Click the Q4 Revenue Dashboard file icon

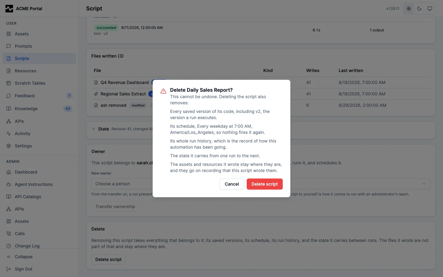coord(96,82)
